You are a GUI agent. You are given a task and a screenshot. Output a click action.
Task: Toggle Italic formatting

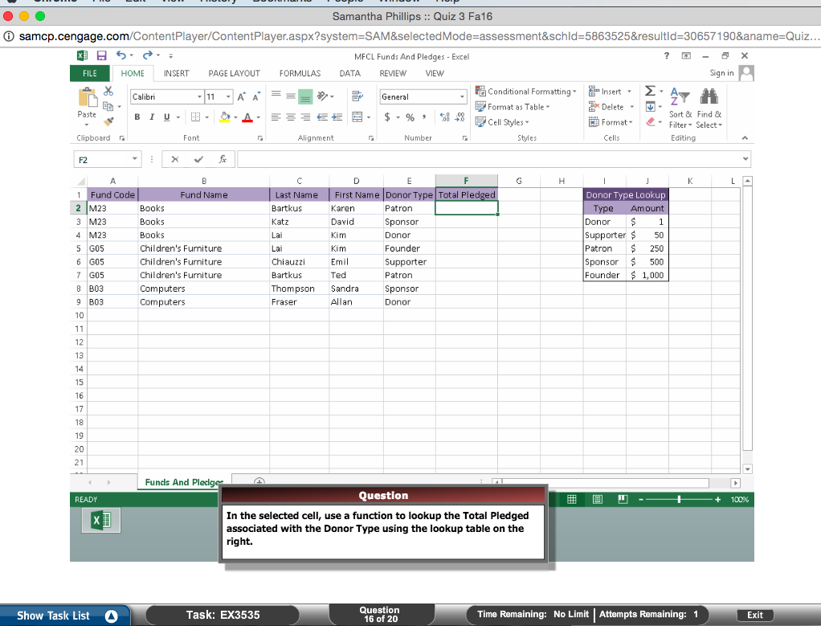(x=152, y=117)
